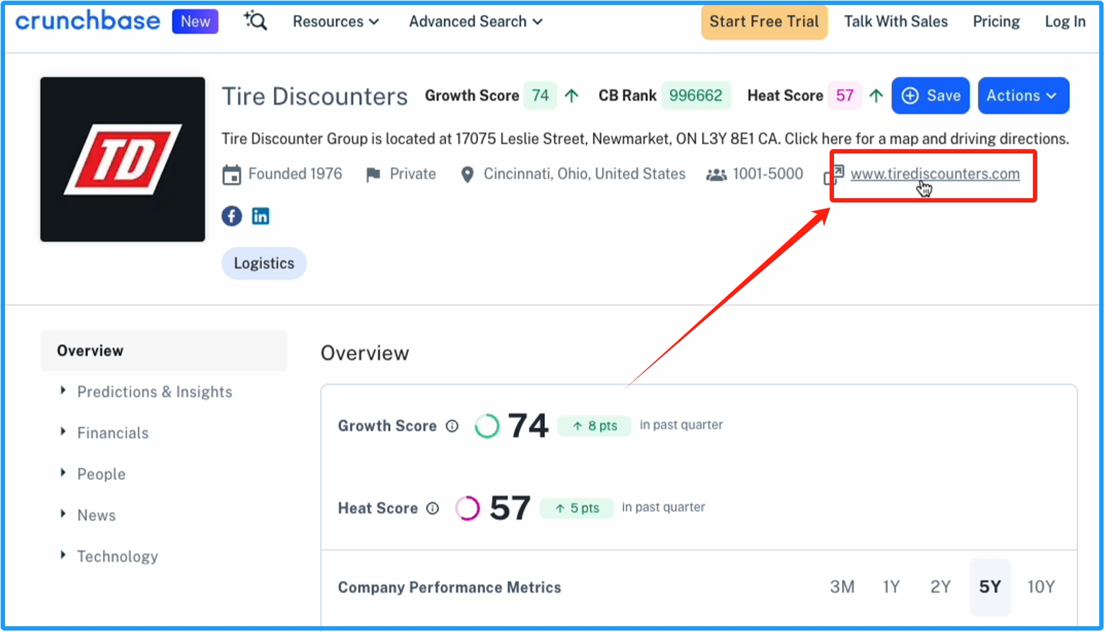The width and height of the screenshot is (1105, 632).
Task: Click the Tire Discounters TD logo thumbnail
Action: click(x=123, y=159)
